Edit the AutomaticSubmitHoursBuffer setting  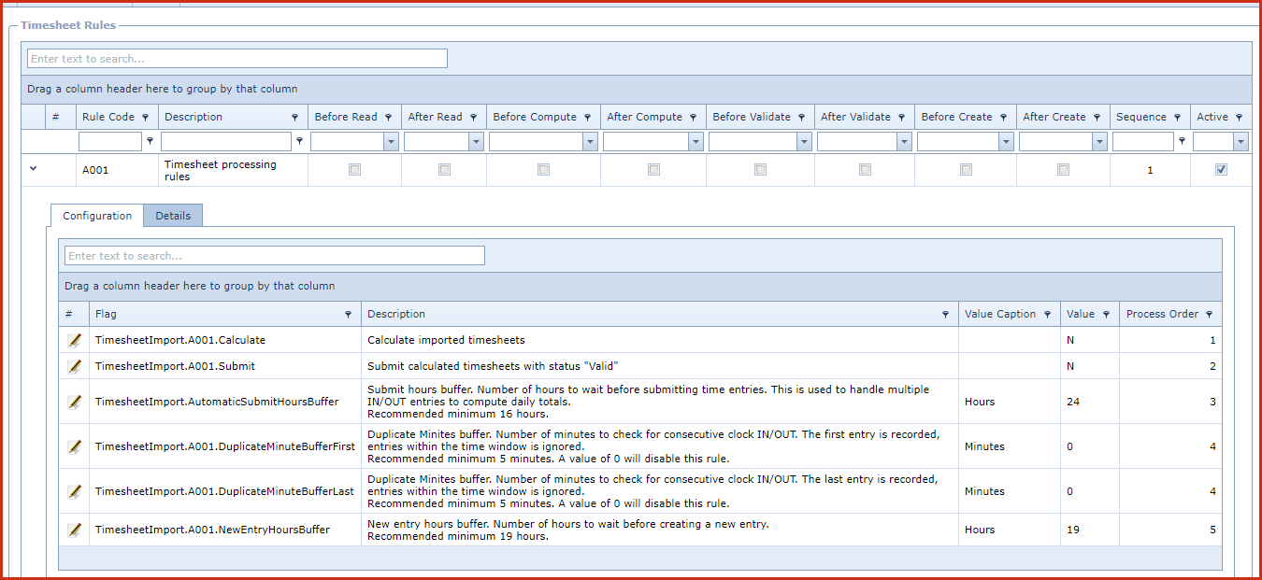[75, 402]
